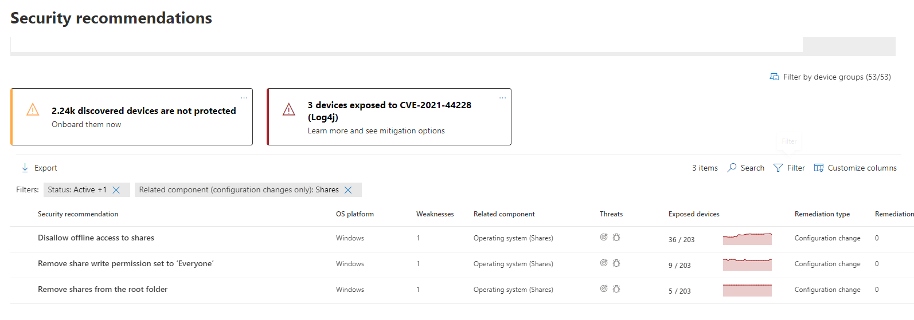Click Learn more and see mitigation options
The height and width of the screenshot is (320, 914).
[x=376, y=131]
